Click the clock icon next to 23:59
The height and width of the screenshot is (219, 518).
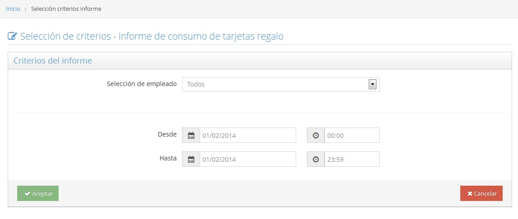316,159
